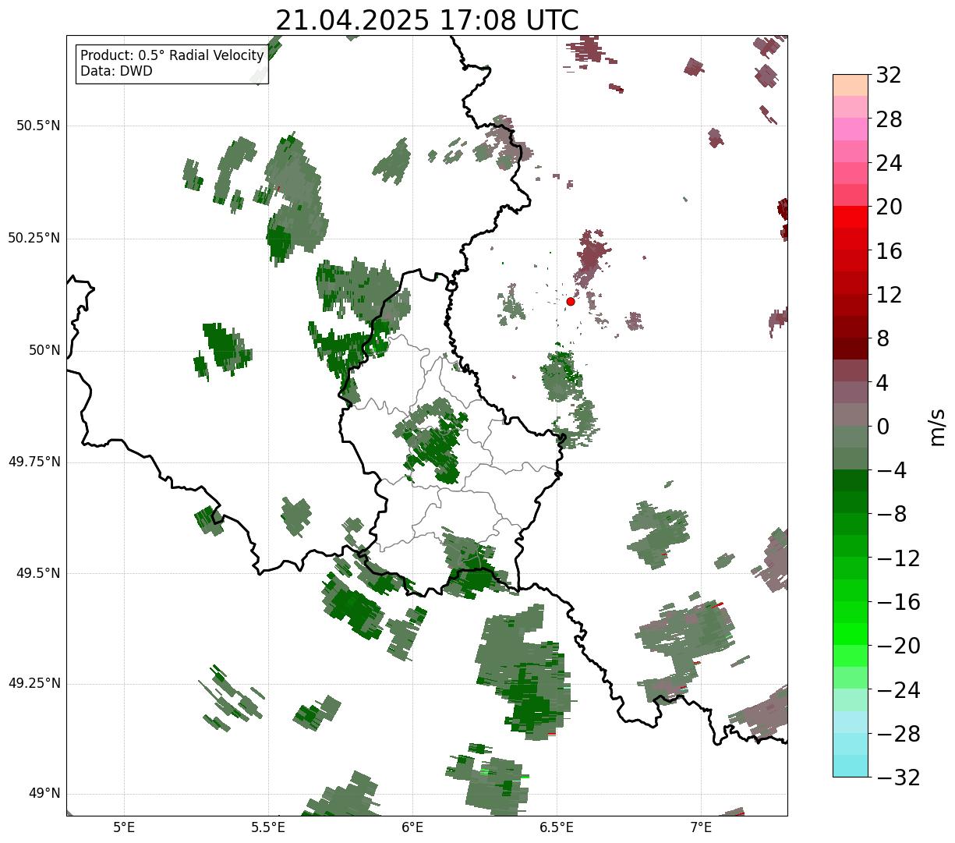Image resolution: width=955 pixels, height=843 pixels.
Task: Click the 'Product: 0.5° Radial Velocity' label
Action: pos(172,56)
